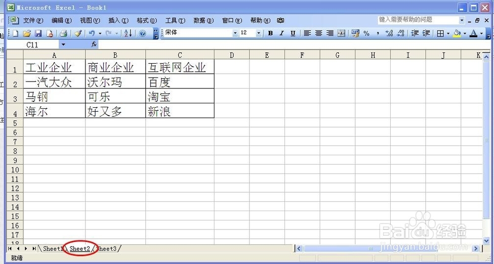
Task: Click Merge and Center icon
Action: [x=341, y=33]
